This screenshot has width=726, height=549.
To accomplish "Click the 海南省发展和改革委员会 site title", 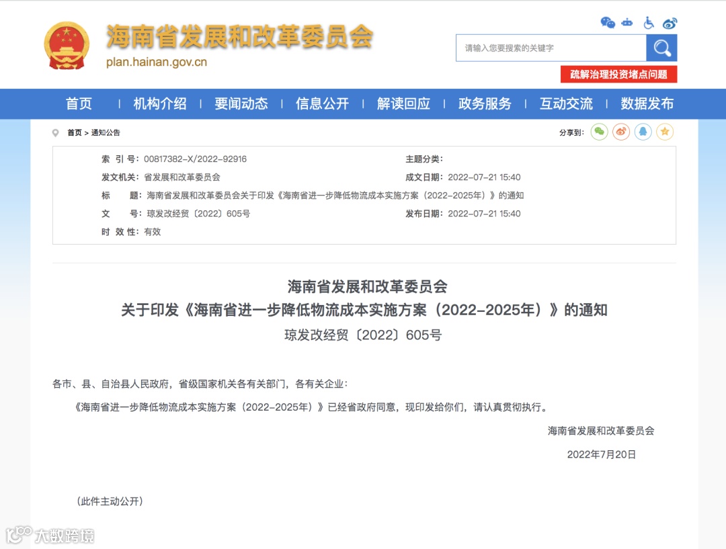I will [x=239, y=36].
